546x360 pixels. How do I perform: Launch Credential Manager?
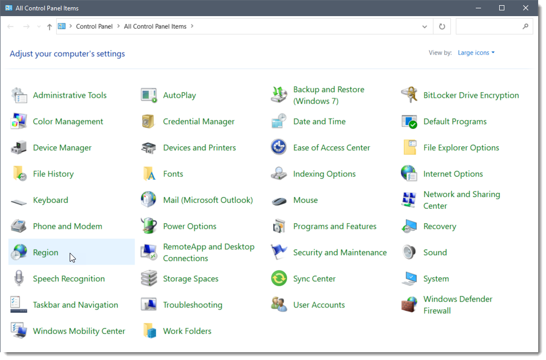199,121
